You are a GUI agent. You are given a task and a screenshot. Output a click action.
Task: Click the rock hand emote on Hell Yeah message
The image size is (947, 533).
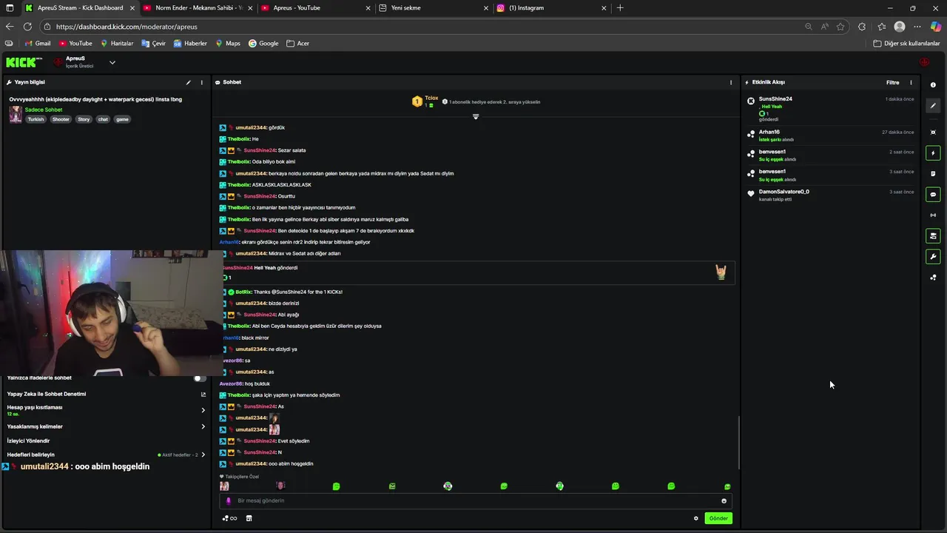click(721, 272)
